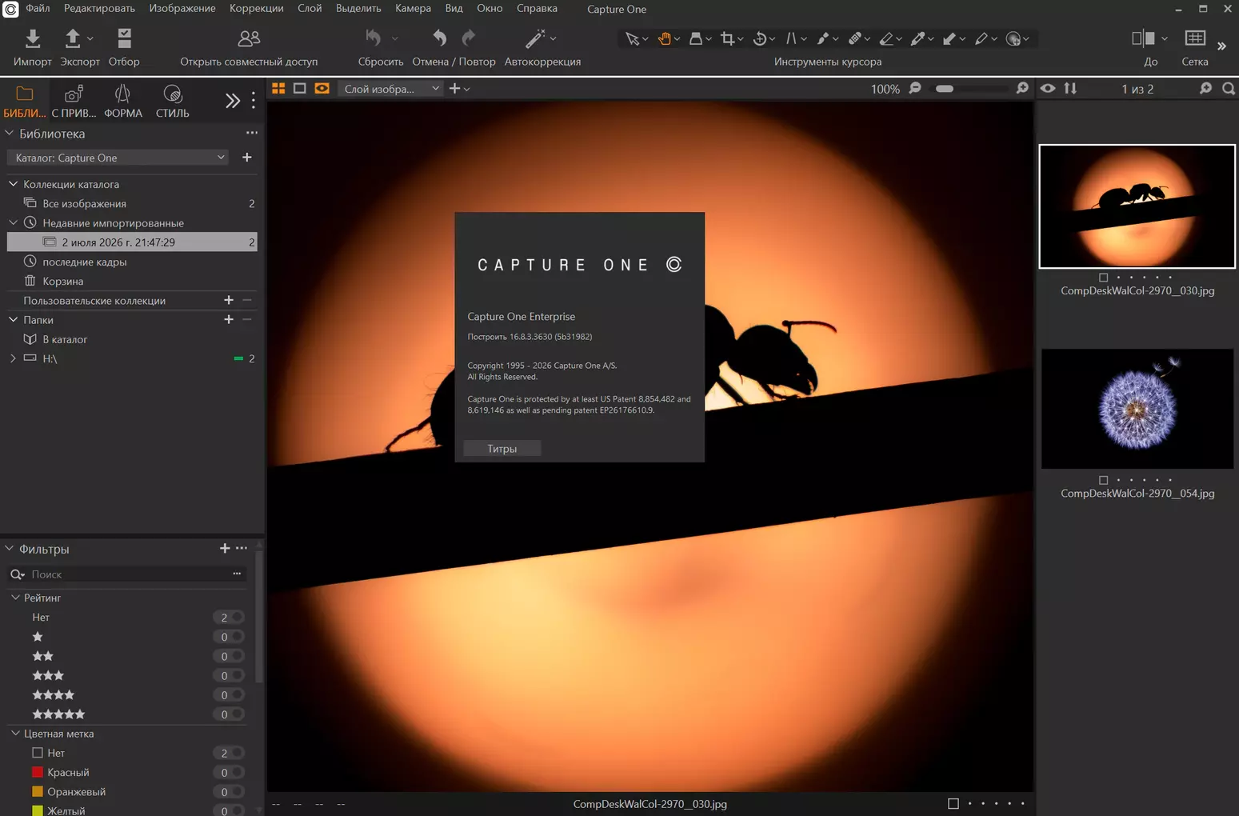
Task: Click the Auto-correction wand icon
Action: [535, 38]
